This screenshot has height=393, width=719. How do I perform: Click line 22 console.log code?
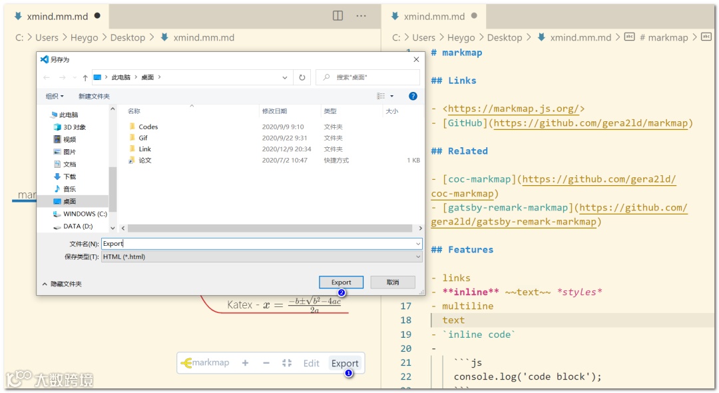pyautogui.click(x=527, y=376)
